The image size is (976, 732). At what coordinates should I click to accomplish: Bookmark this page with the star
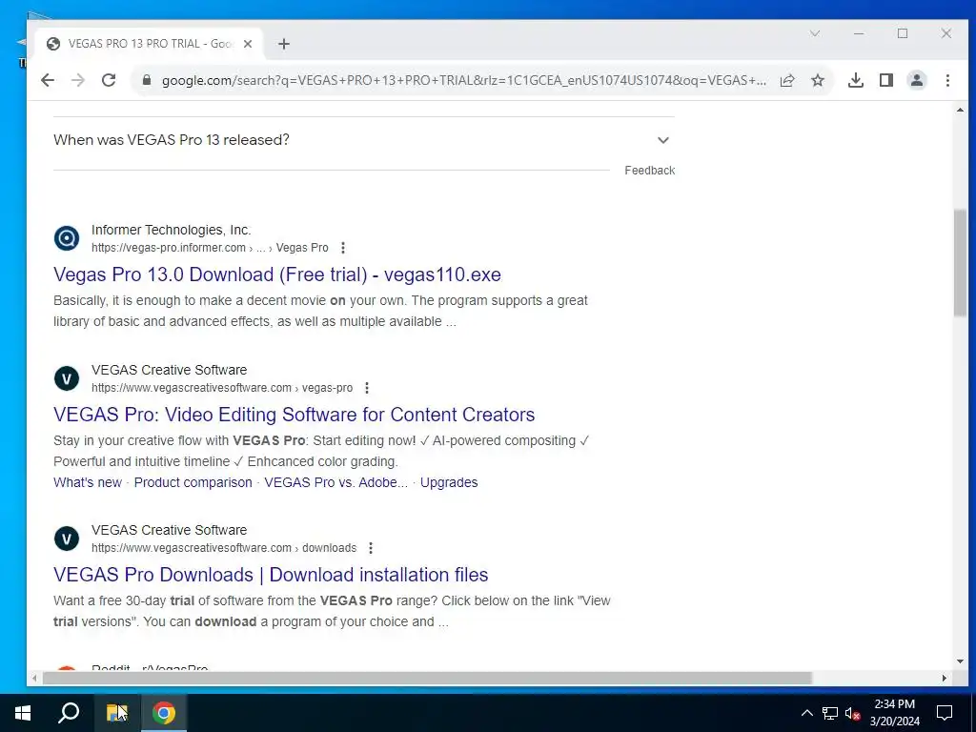tap(818, 80)
